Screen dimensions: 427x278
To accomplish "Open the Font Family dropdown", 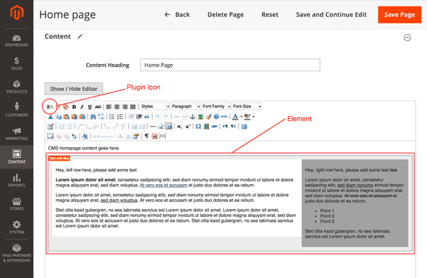I will (216, 107).
